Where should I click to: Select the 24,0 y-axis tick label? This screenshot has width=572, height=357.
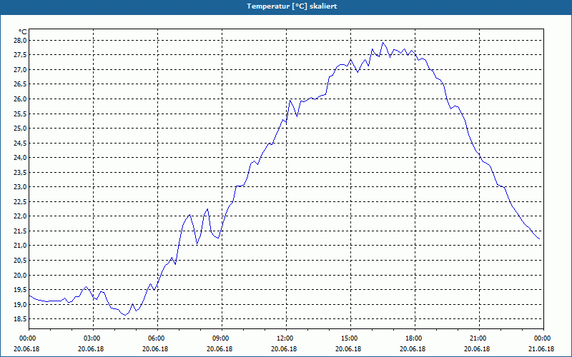(21, 158)
